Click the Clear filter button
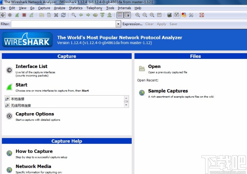The image size is (247, 174). pos(149,24)
